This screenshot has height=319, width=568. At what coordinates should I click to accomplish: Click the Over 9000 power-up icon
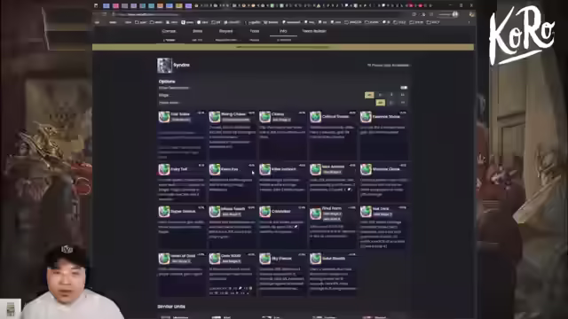click(x=215, y=258)
